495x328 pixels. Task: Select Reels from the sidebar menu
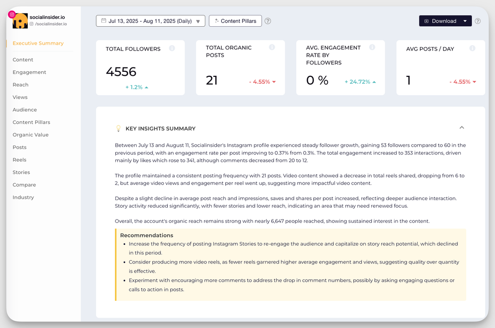[20, 160]
